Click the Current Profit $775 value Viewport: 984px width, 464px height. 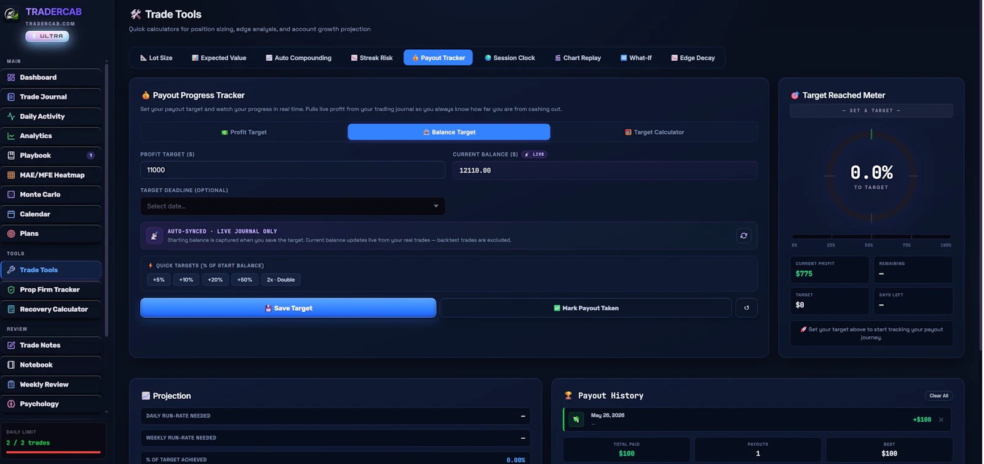(804, 274)
